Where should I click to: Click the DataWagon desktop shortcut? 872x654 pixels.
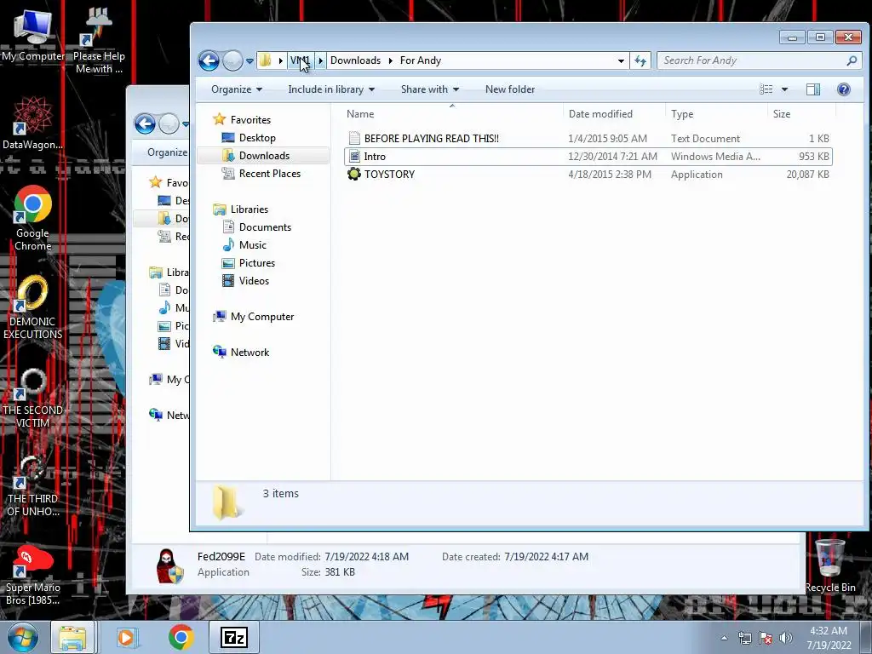pos(32,123)
